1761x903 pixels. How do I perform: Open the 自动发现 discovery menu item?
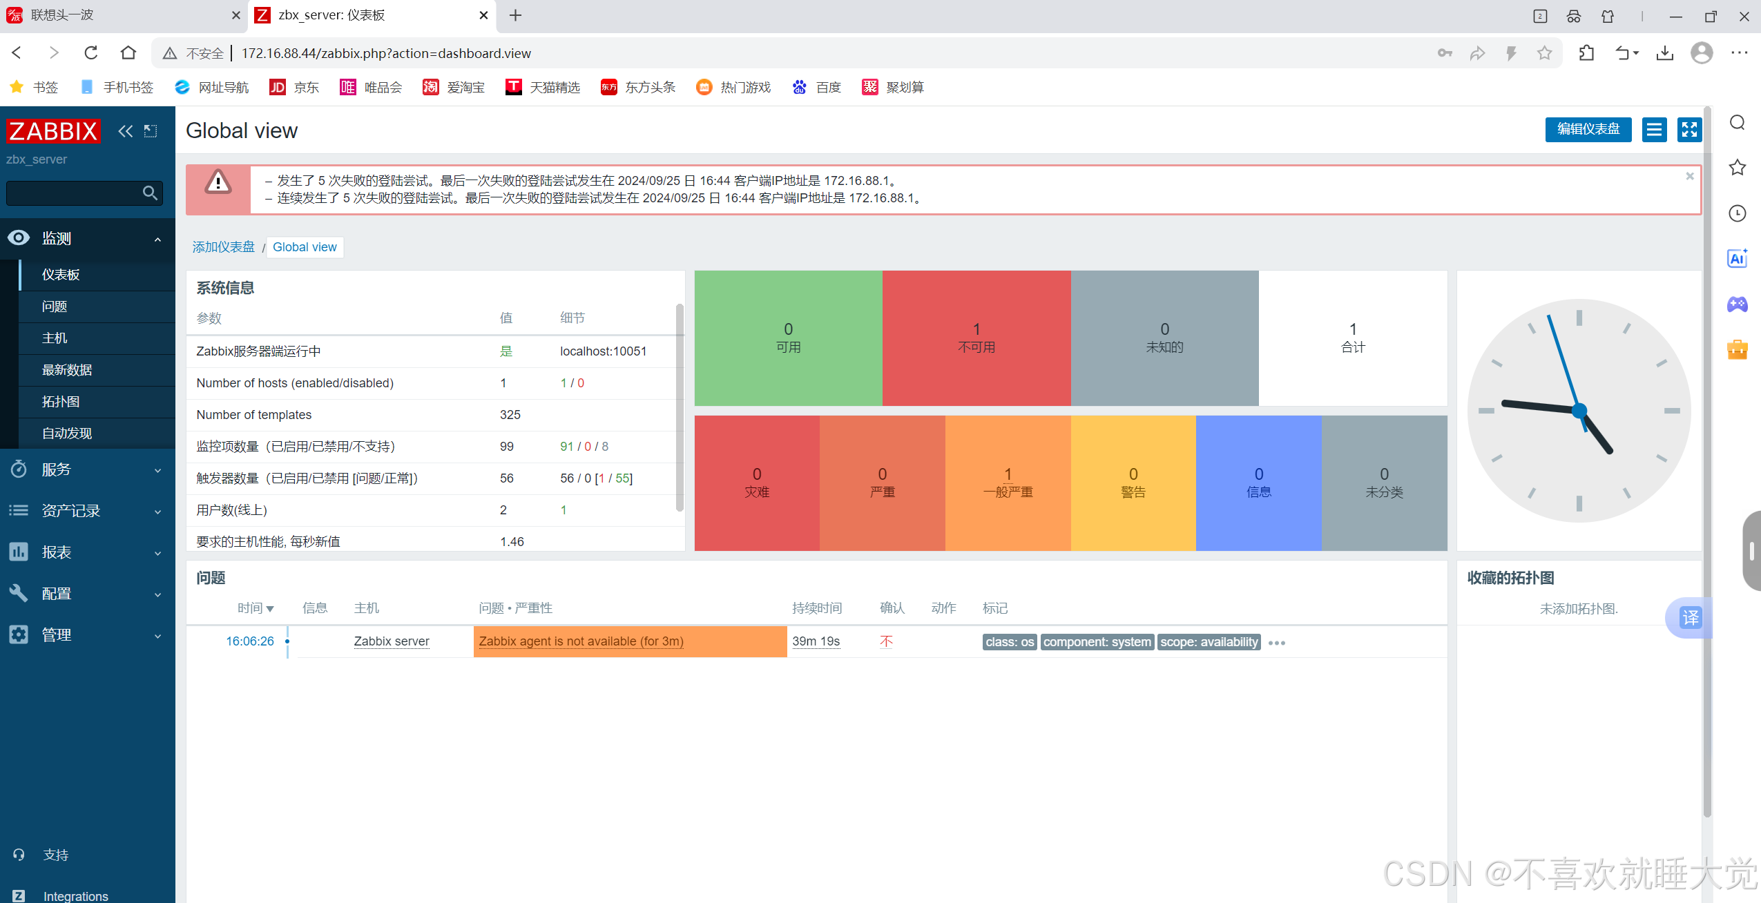(97, 434)
